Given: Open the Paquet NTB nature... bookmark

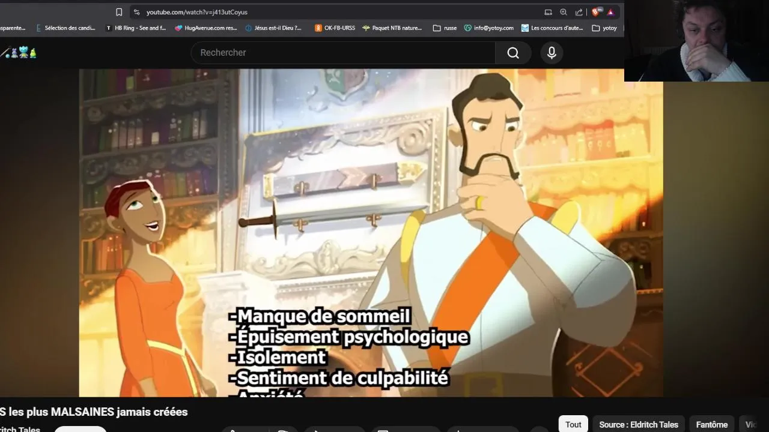Looking at the screenshot, I should click(392, 28).
